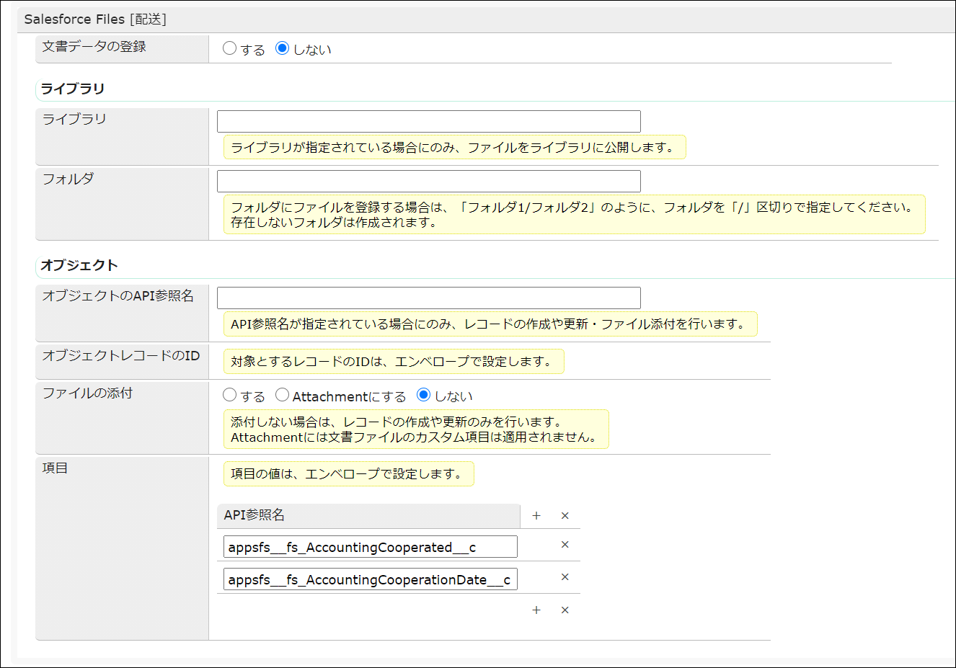Edit the appsfs__fs_AccountingCooperated__c field
The width and height of the screenshot is (956, 668).
pos(369,546)
